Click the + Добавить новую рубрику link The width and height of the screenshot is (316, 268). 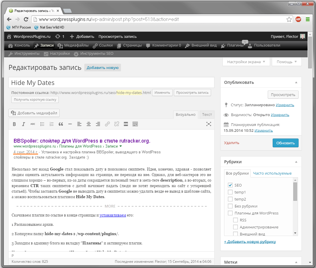[x=250, y=242]
